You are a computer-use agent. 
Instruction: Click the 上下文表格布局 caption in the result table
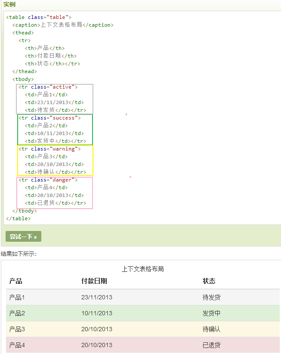pos(143,269)
